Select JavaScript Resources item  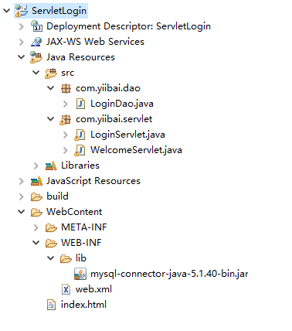pyautogui.click(x=93, y=181)
